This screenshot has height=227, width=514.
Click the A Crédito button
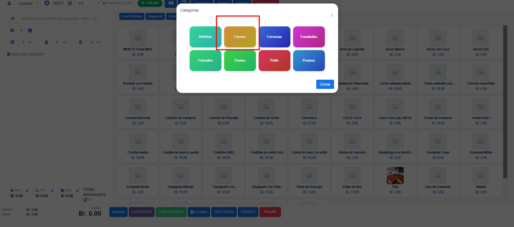(x=199, y=212)
